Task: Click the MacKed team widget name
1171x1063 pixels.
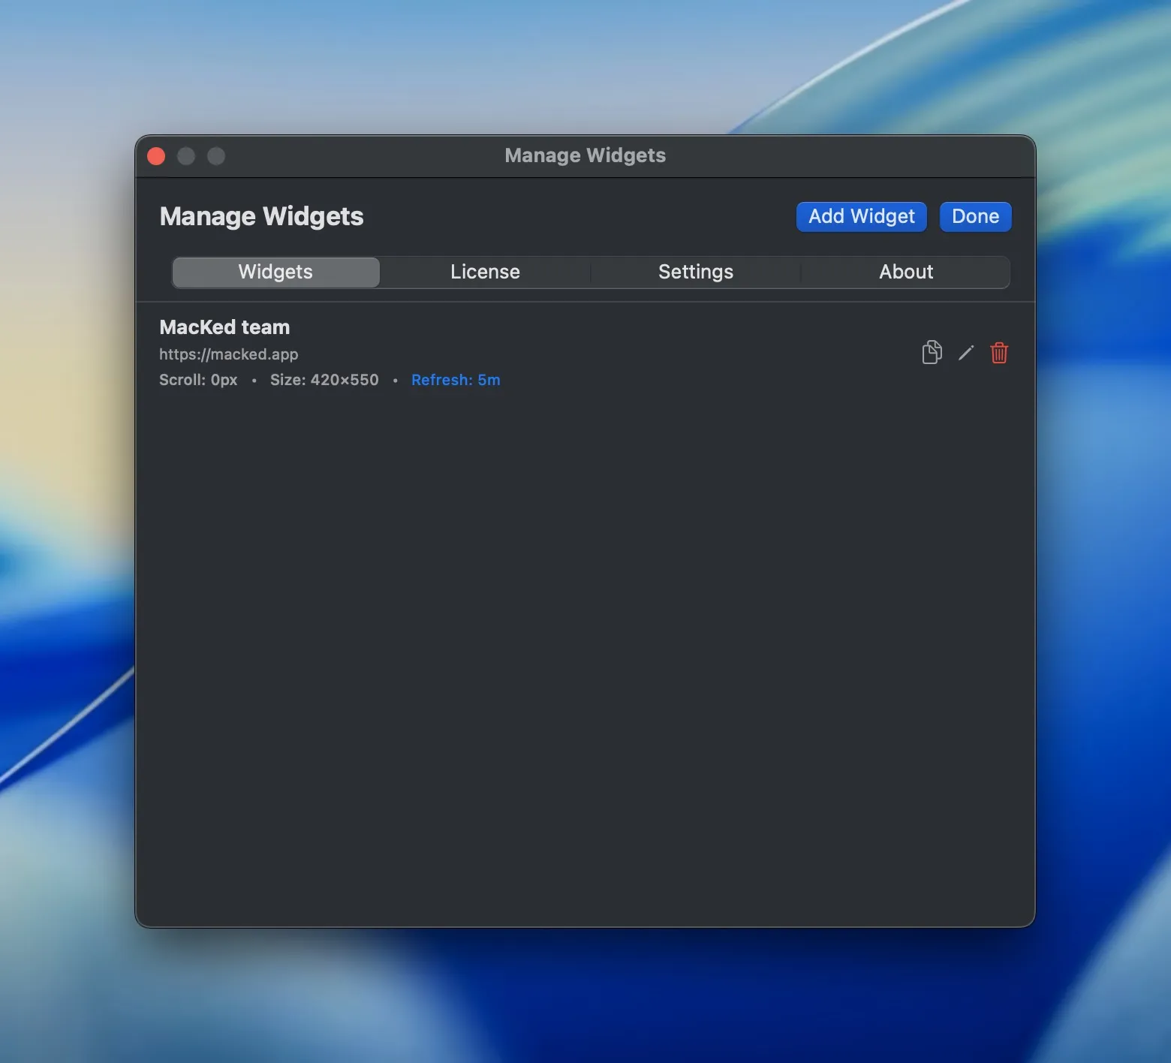Action: 224,327
